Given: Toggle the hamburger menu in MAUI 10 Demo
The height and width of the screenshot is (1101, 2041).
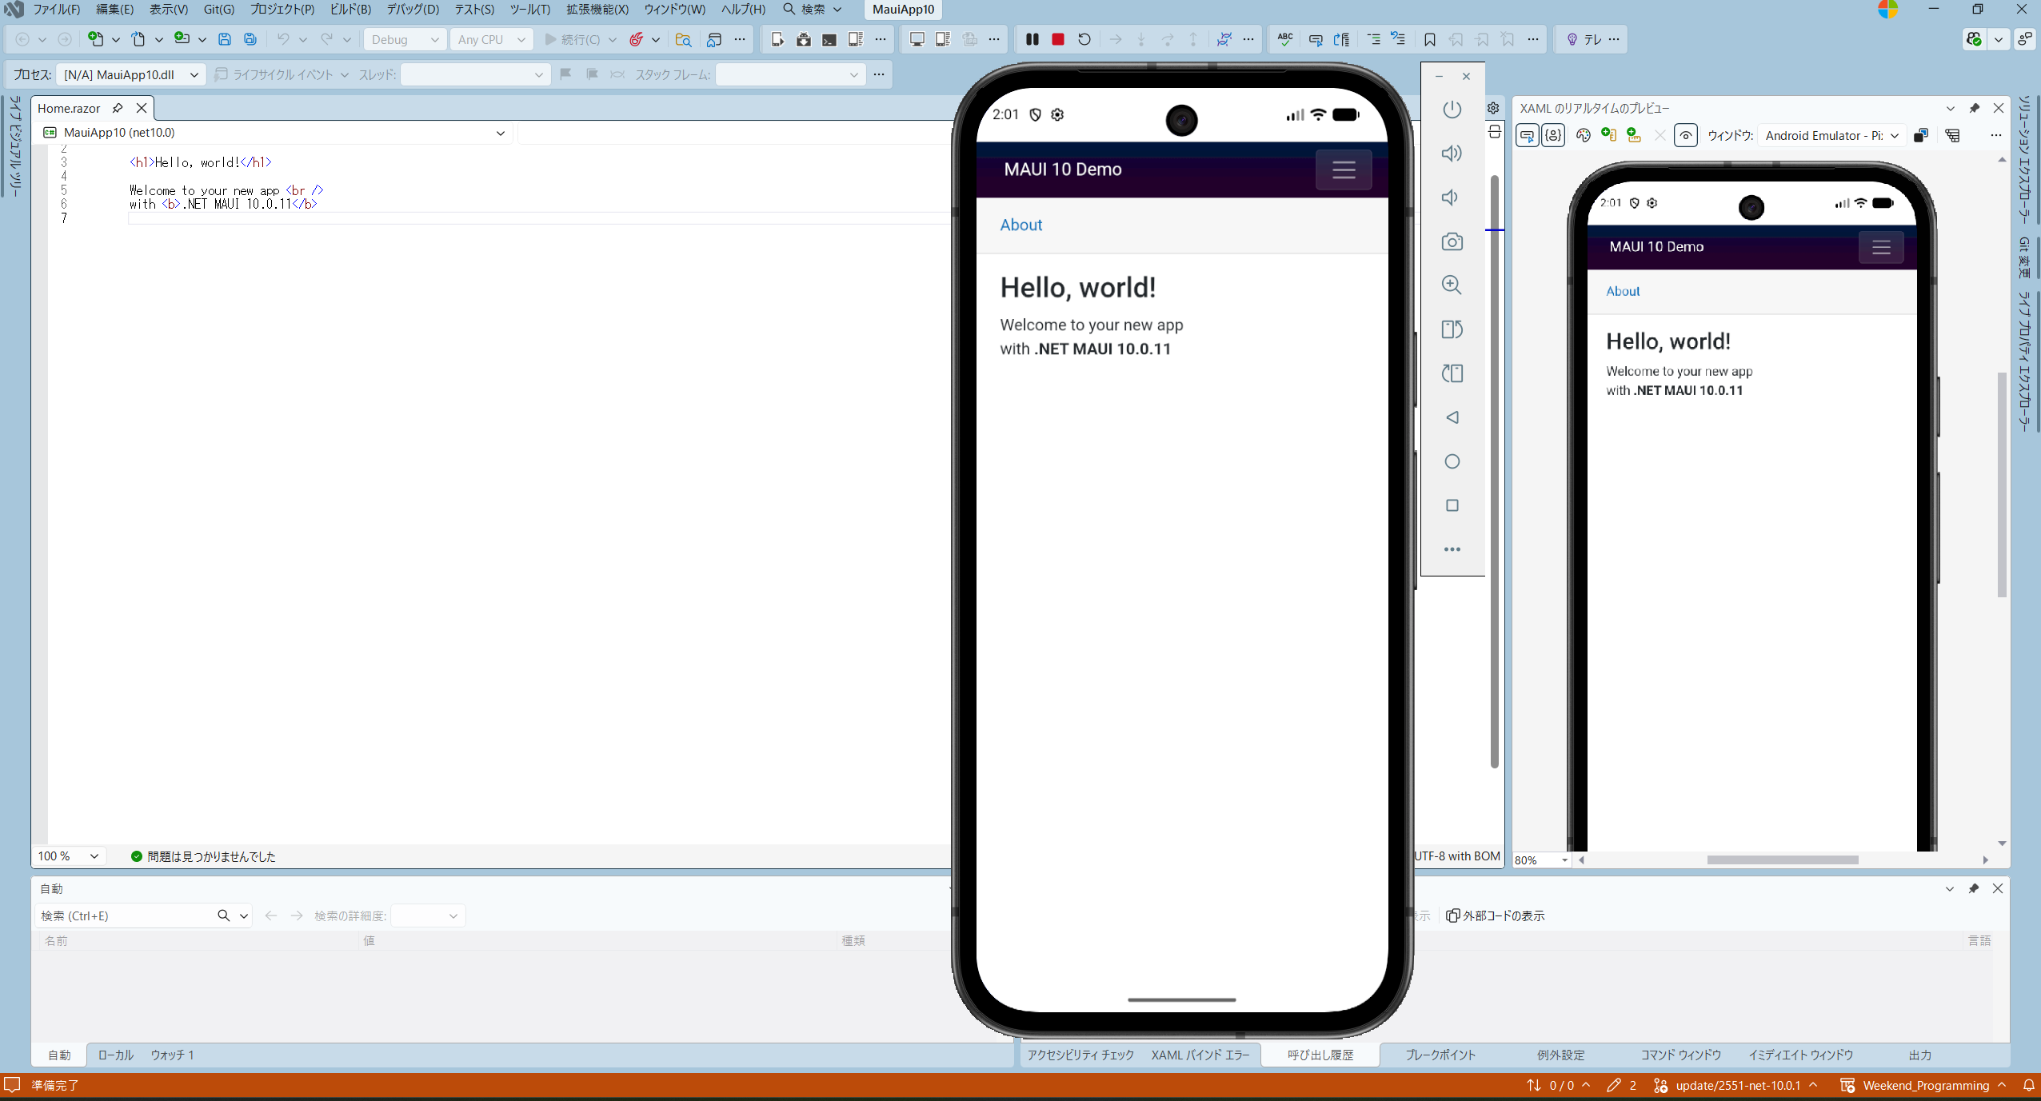Looking at the screenshot, I should coord(1344,170).
